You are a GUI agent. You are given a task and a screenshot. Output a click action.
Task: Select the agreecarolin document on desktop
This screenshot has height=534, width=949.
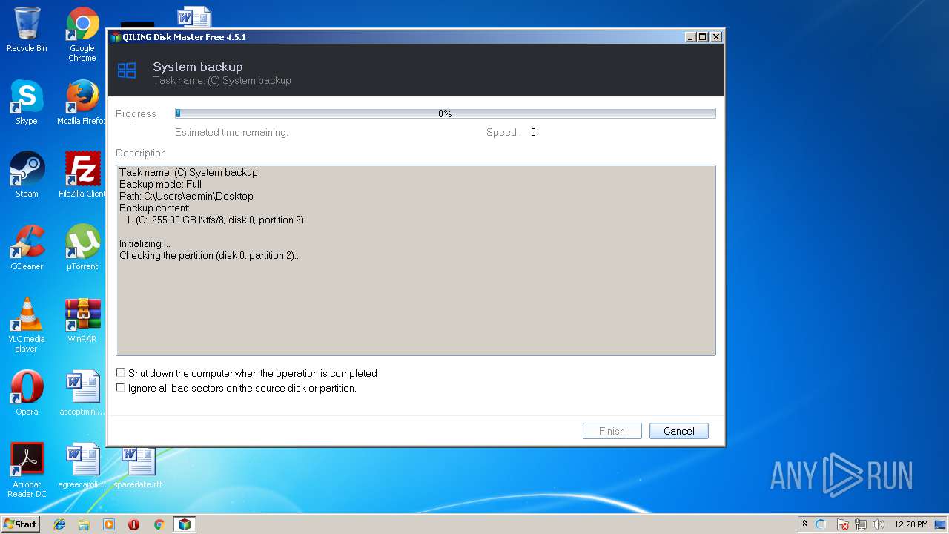click(82, 467)
